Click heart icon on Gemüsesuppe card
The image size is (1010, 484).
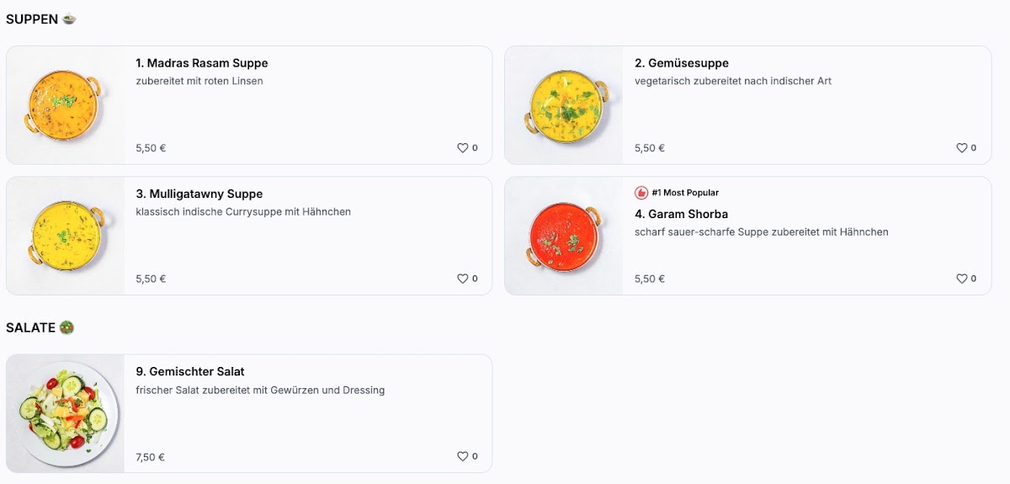961,148
